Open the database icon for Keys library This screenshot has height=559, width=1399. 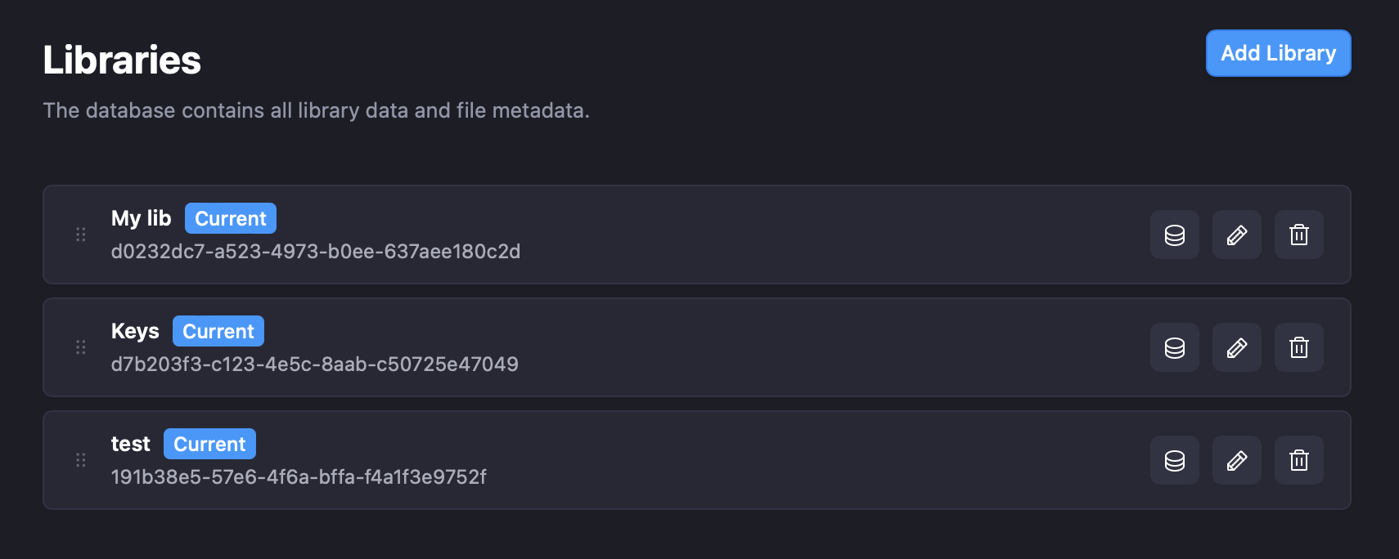1174,347
